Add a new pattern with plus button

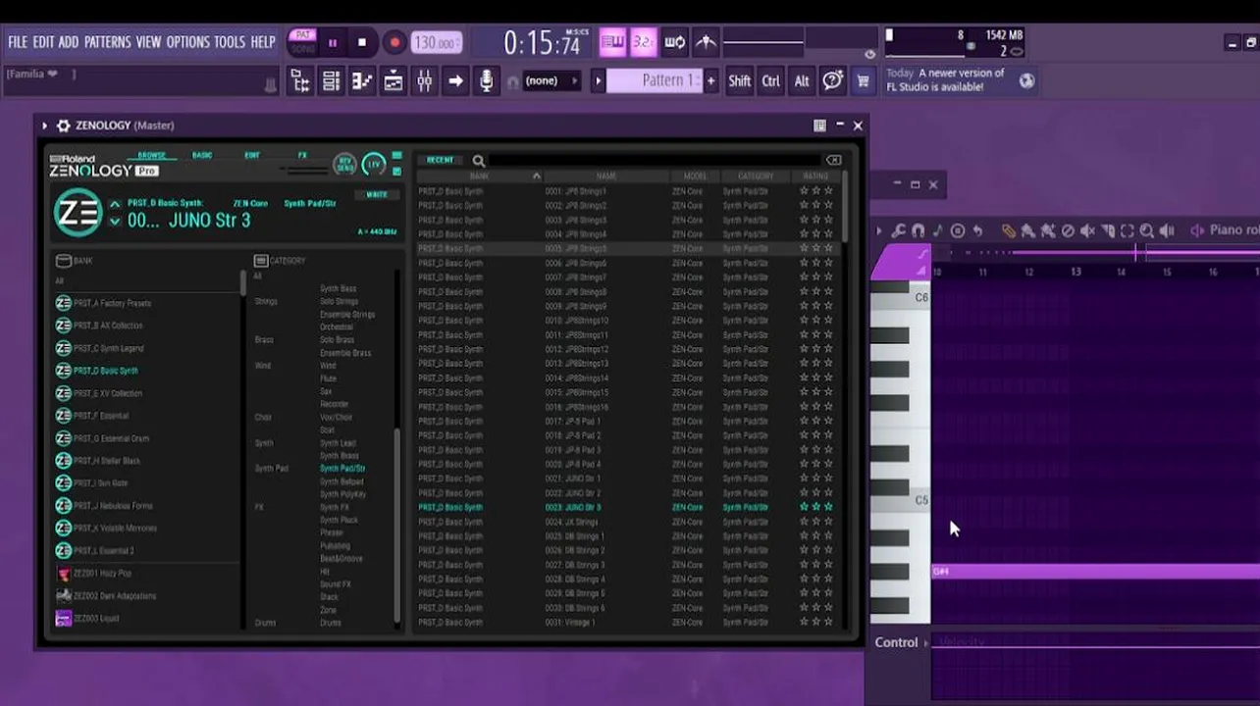click(711, 81)
